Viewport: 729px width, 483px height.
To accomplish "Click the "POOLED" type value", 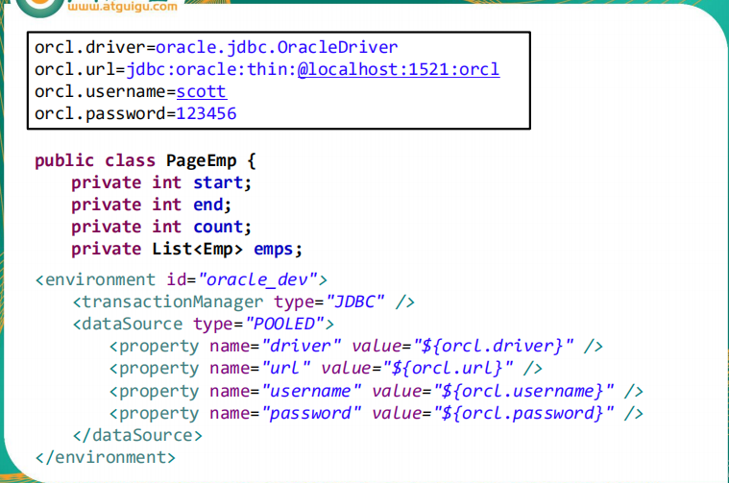I will [284, 324].
